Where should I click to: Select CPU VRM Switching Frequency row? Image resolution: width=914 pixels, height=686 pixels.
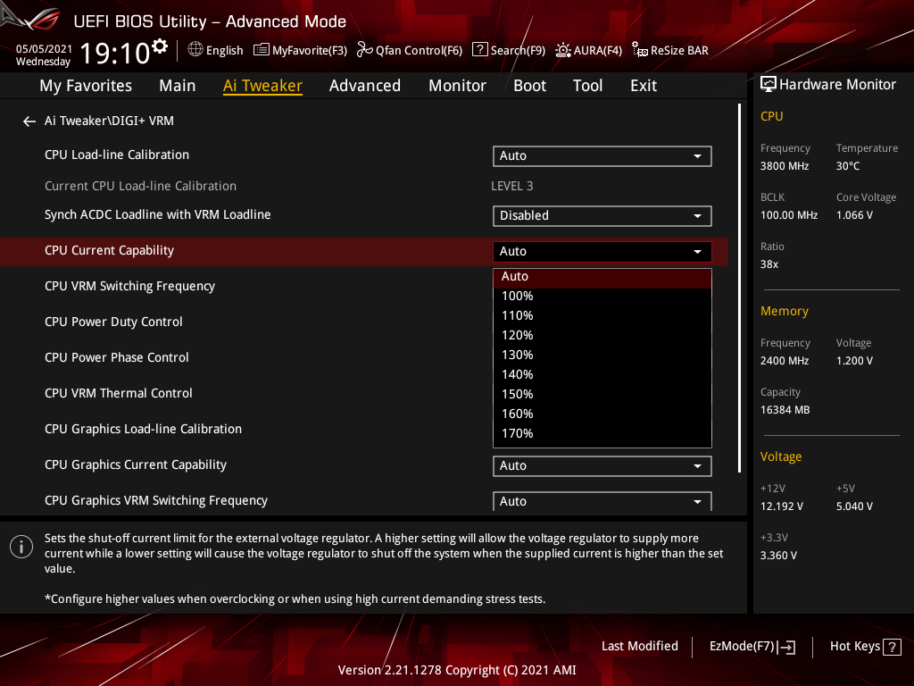[x=129, y=287]
